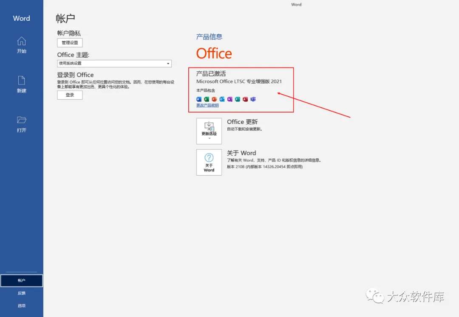Click the 登录到 Office heading
The image size is (459, 317).
(75, 75)
